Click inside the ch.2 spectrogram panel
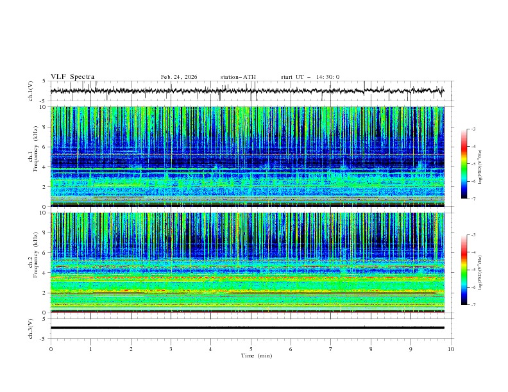The image size is (508, 392). click(248, 263)
